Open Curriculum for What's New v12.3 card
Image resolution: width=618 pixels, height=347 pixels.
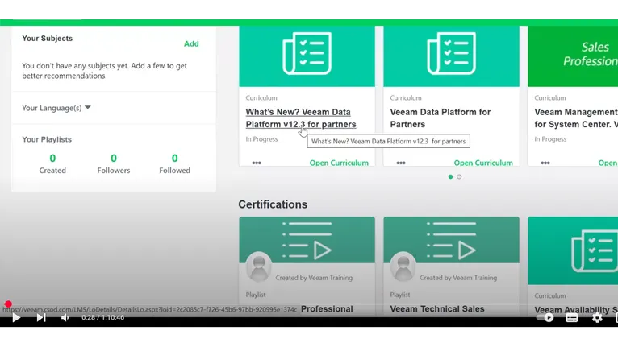pos(339,163)
